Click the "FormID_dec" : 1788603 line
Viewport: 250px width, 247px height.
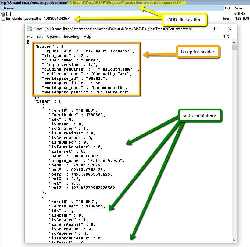pos(77,115)
